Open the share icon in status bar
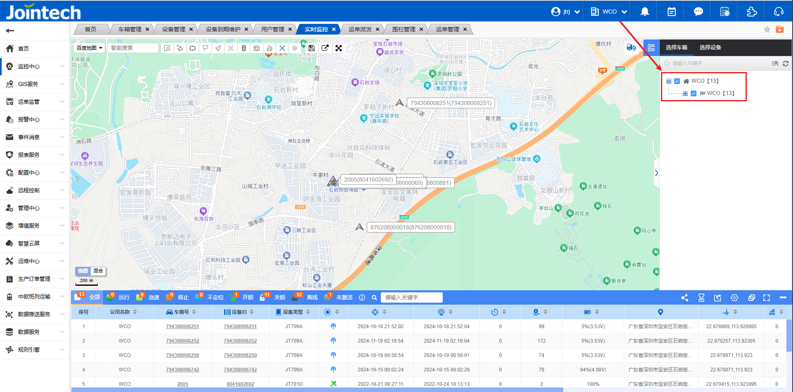 [684, 298]
